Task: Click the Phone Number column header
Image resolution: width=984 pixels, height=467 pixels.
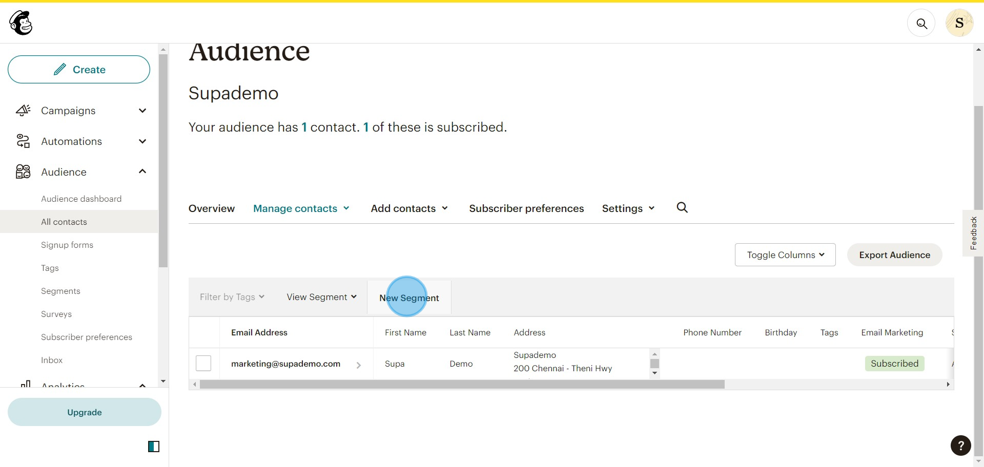Action: point(712,332)
